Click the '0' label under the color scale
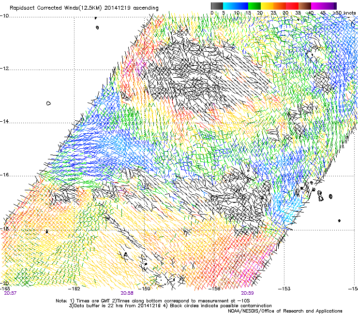 [x=212, y=13]
